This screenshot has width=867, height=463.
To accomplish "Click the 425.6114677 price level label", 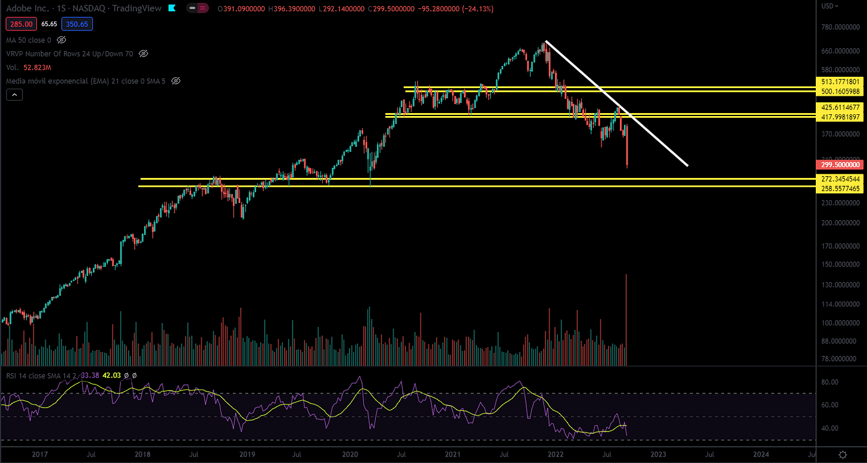I will pos(840,107).
